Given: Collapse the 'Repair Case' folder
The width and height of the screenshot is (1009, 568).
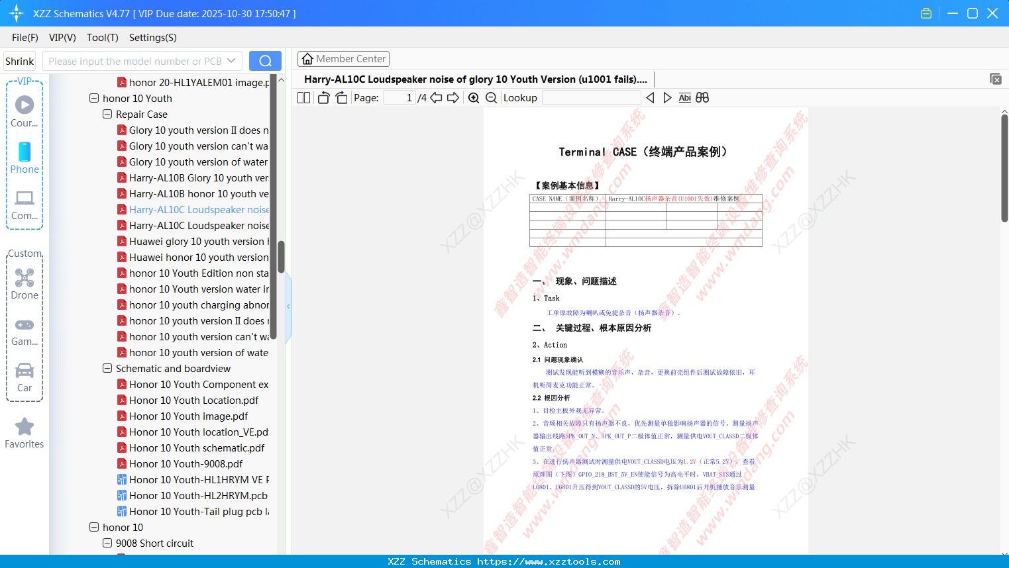Looking at the screenshot, I should (107, 114).
